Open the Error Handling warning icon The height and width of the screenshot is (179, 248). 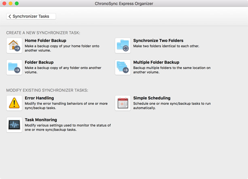coord(14,103)
